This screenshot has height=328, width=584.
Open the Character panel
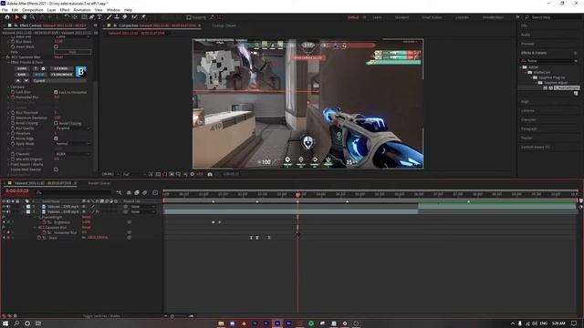528,119
